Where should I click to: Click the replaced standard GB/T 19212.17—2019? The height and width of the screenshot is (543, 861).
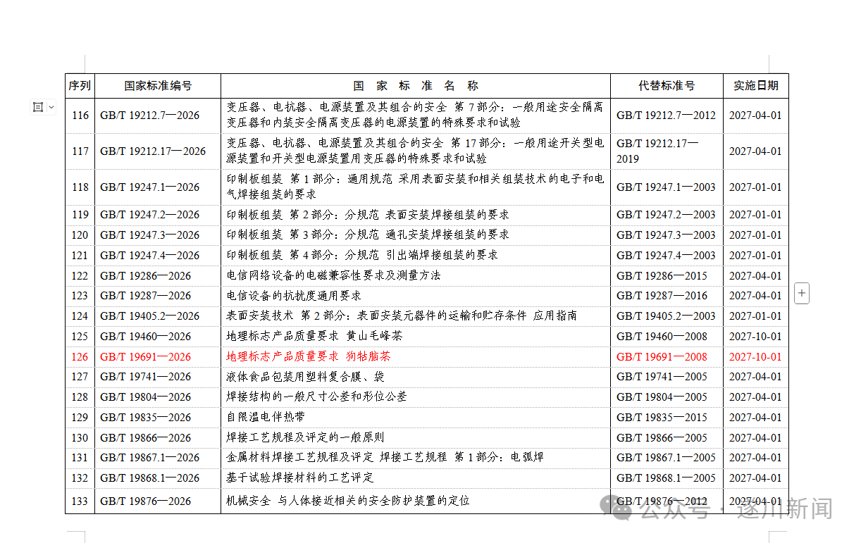point(657,151)
